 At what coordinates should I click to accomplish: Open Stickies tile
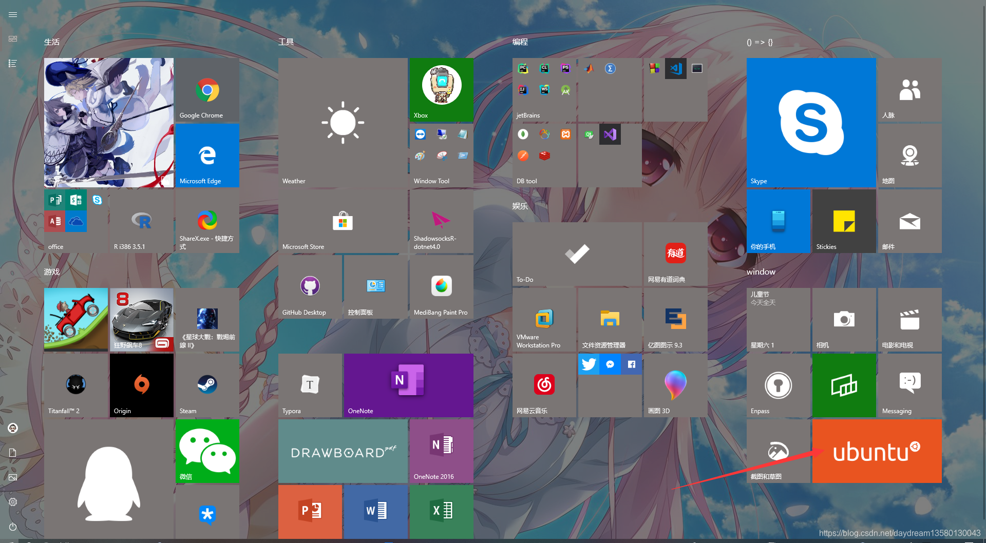click(844, 221)
